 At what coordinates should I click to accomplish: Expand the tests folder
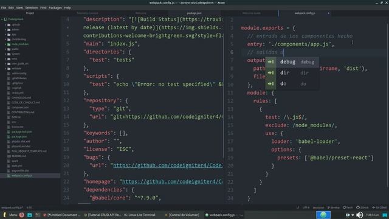click(5, 59)
